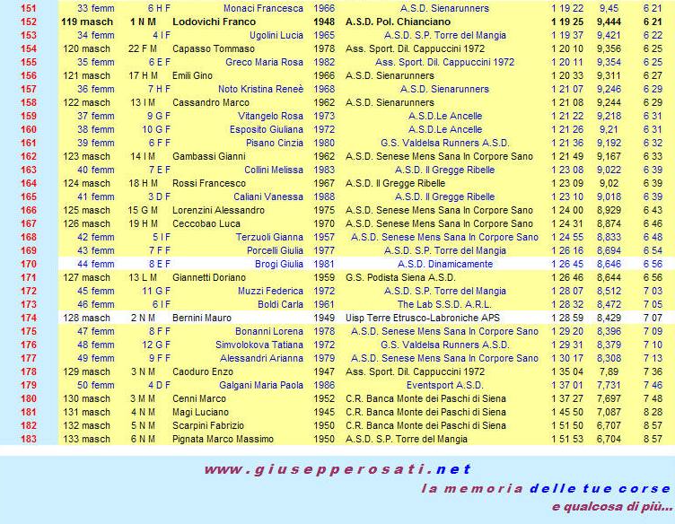Click Gambassi Gianni name
Image resolution: width=675 pixels, height=524 pixels.
209,156
